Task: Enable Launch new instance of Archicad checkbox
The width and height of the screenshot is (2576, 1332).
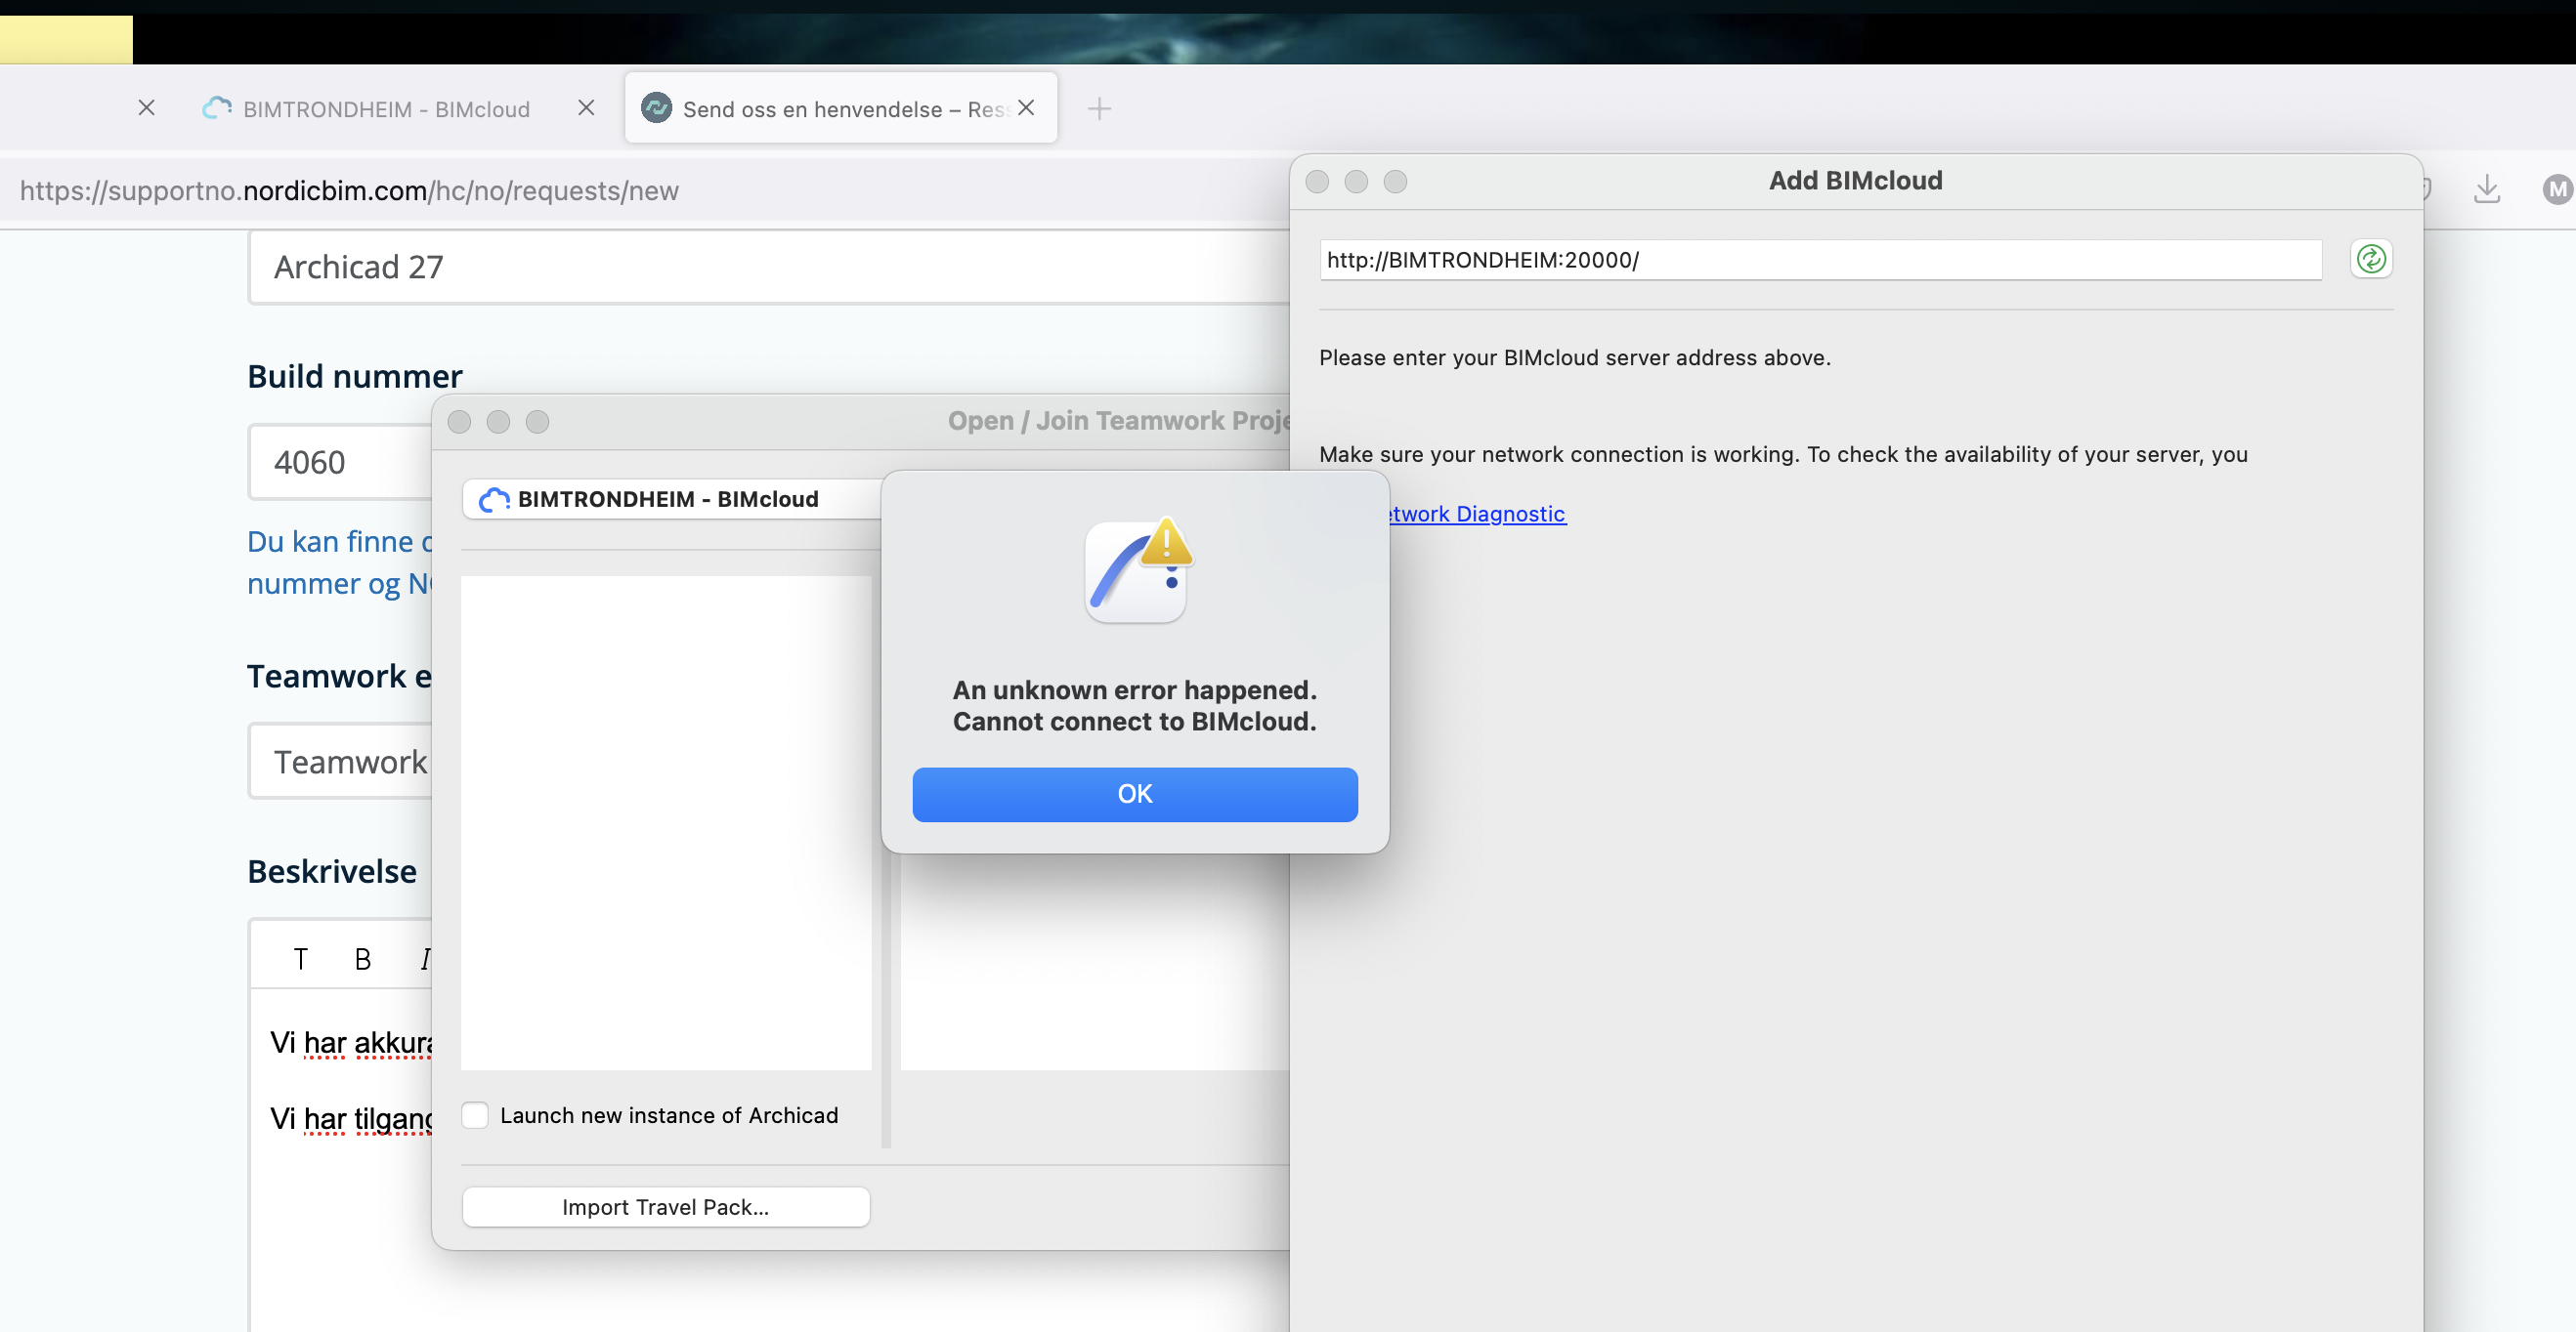Action: [475, 1115]
